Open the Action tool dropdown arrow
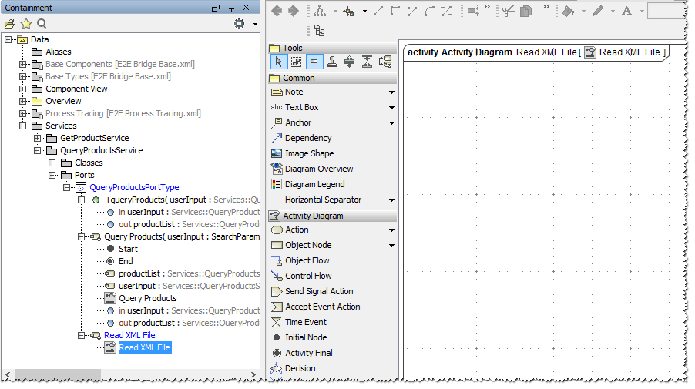The width and height of the screenshot is (695, 389). [x=391, y=230]
